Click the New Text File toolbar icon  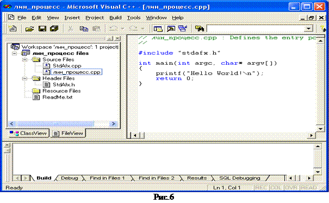13,28
